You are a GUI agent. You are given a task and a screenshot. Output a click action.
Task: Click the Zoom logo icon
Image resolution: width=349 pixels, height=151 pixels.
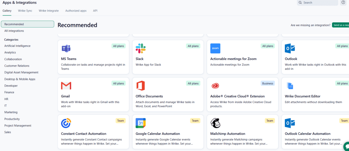215,48
